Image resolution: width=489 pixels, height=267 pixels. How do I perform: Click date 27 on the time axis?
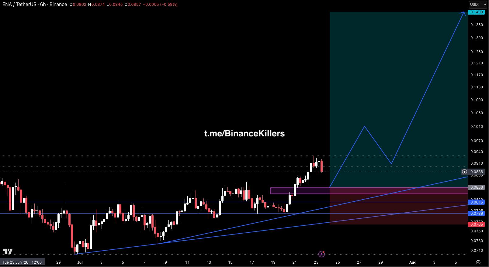coord(359,262)
